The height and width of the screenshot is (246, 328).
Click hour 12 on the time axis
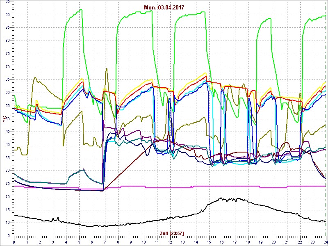point(170,242)
